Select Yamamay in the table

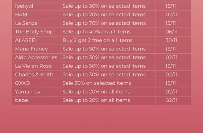point(28,92)
